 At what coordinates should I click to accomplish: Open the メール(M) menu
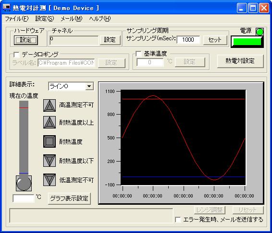click(x=72, y=19)
